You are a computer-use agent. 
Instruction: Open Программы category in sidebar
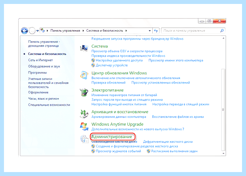click(37, 73)
